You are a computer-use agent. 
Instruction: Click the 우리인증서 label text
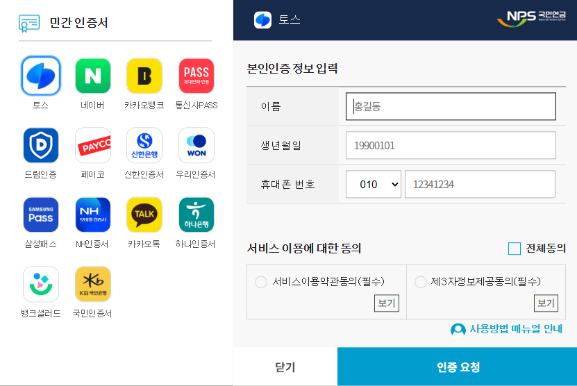click(196, 174)
